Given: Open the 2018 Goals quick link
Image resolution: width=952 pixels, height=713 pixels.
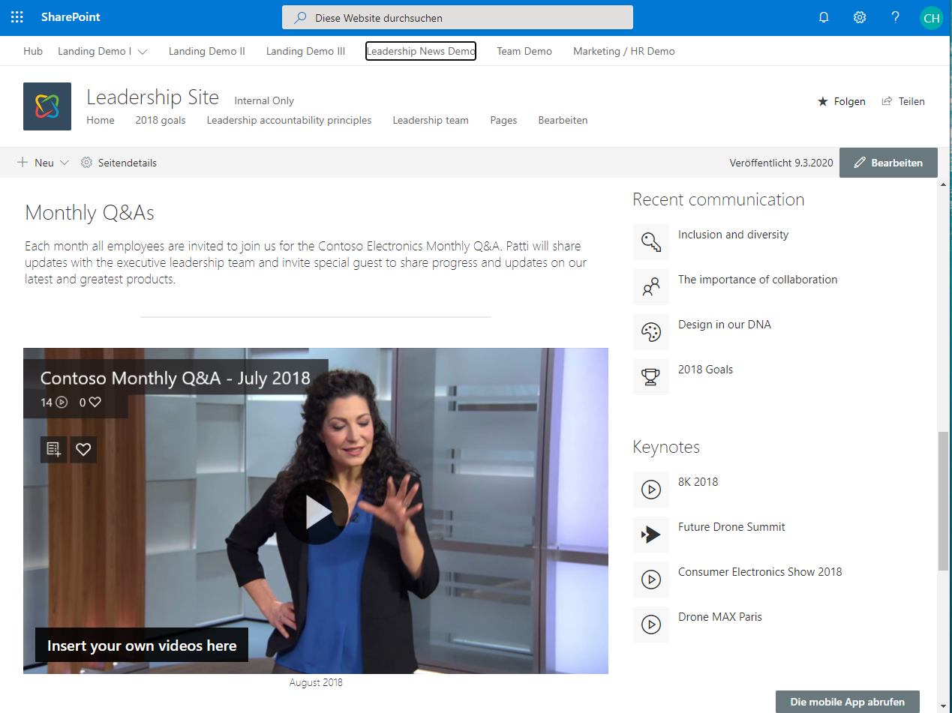Looking at the screenshot, I should pos(706,370).
